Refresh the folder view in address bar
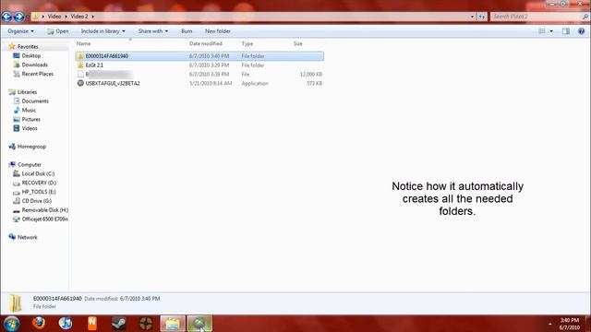 pos(482,17)
